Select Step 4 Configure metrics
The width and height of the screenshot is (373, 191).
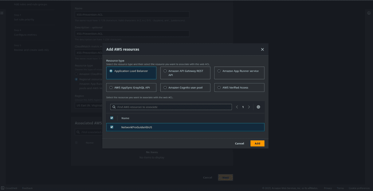pyautogui.click(x=25, y=35)
